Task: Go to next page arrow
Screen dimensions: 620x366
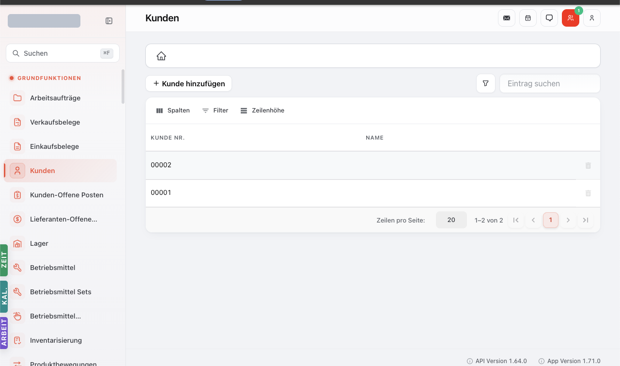Action: 568,220
